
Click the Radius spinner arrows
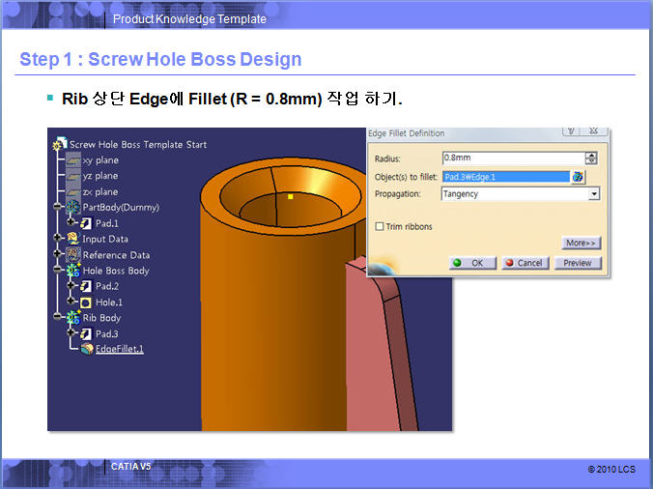click(x=591, y=158)
